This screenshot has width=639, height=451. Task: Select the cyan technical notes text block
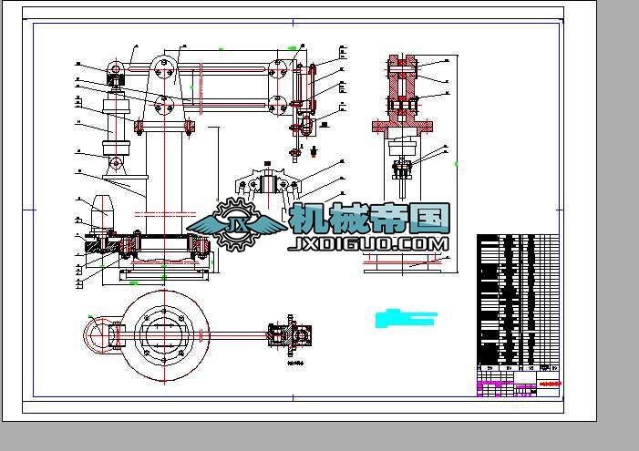pyautogui.click(x=407, y=318)
